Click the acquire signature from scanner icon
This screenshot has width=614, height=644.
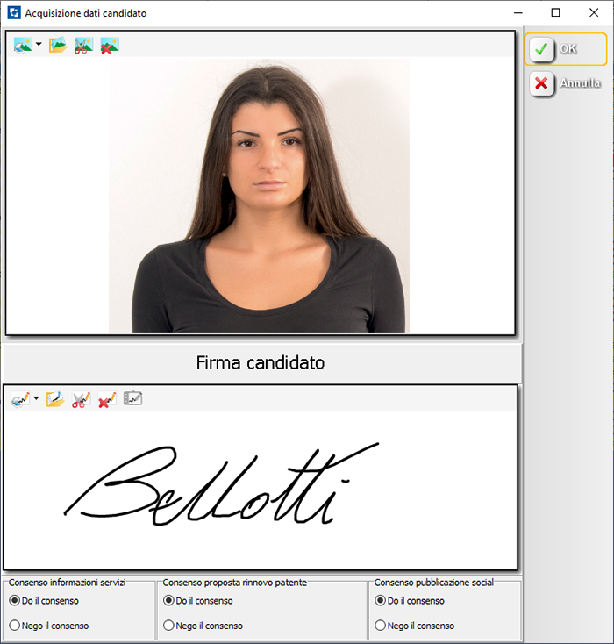[20, 399]
